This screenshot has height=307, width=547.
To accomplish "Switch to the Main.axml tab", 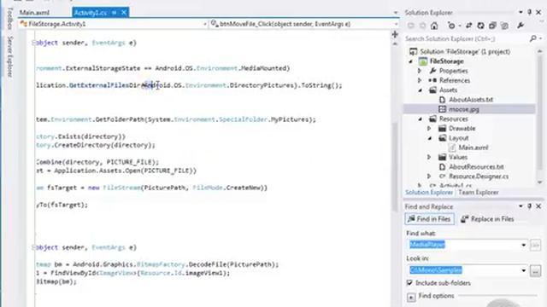I will (x=34, y=13).
